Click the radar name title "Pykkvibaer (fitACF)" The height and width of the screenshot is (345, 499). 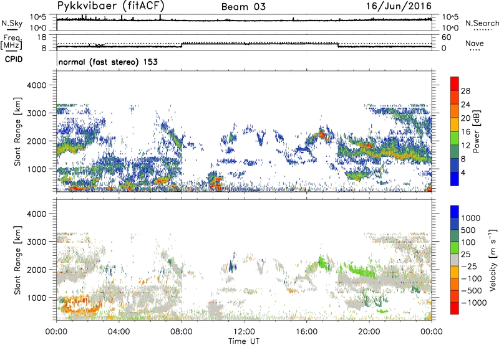point(110,6)
